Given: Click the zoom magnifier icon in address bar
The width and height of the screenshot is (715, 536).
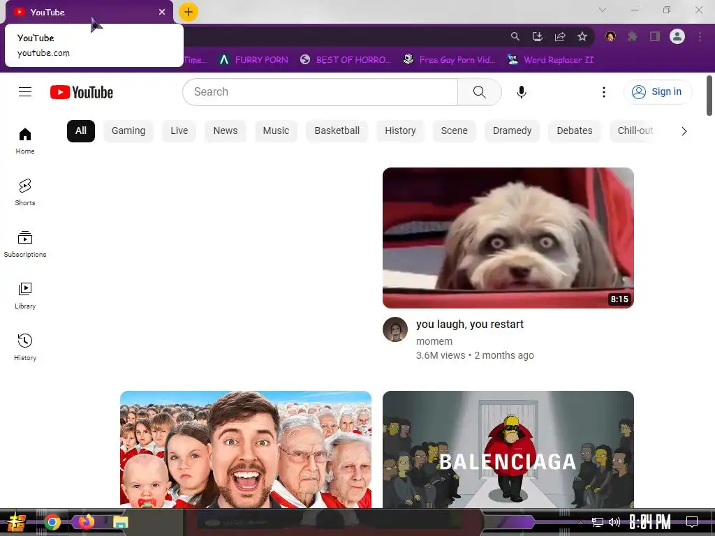Looking at the screenshot, I should click(515, 36).
